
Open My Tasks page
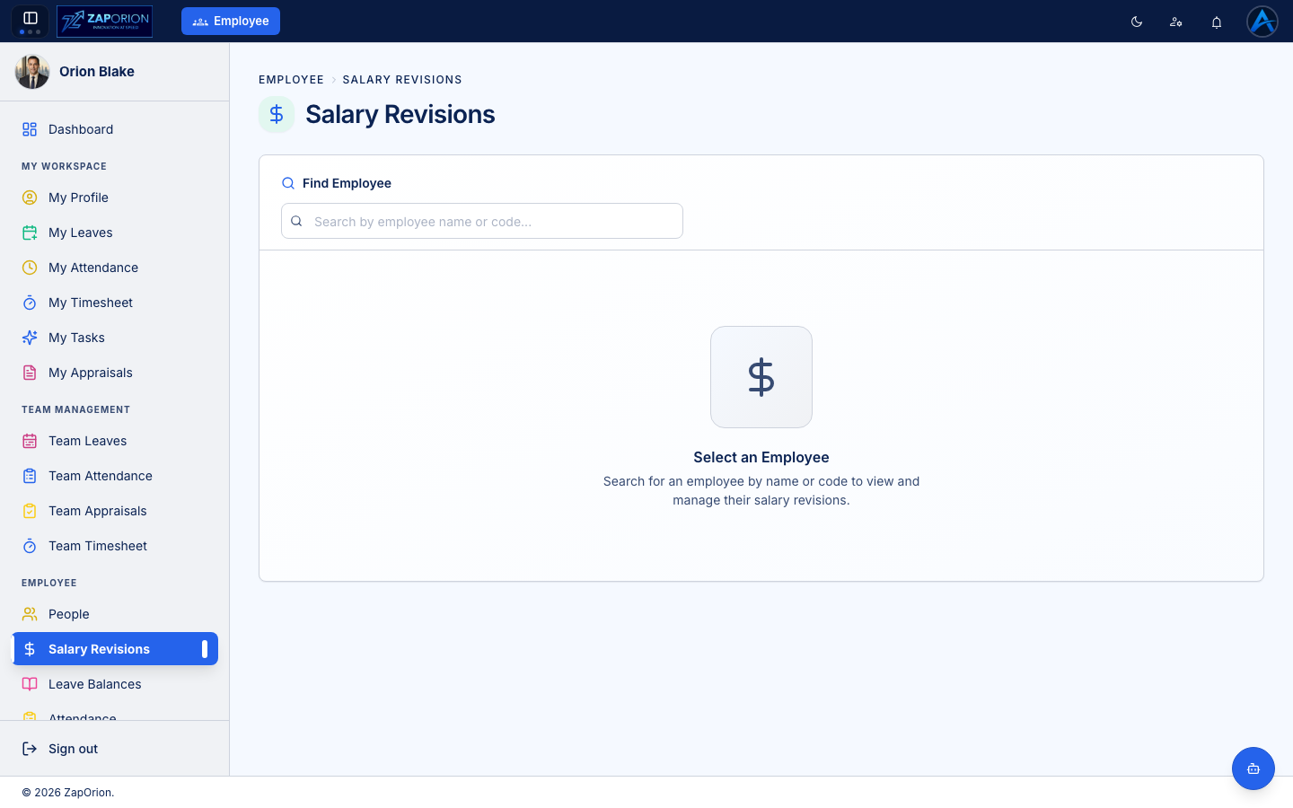pos(115,338)
